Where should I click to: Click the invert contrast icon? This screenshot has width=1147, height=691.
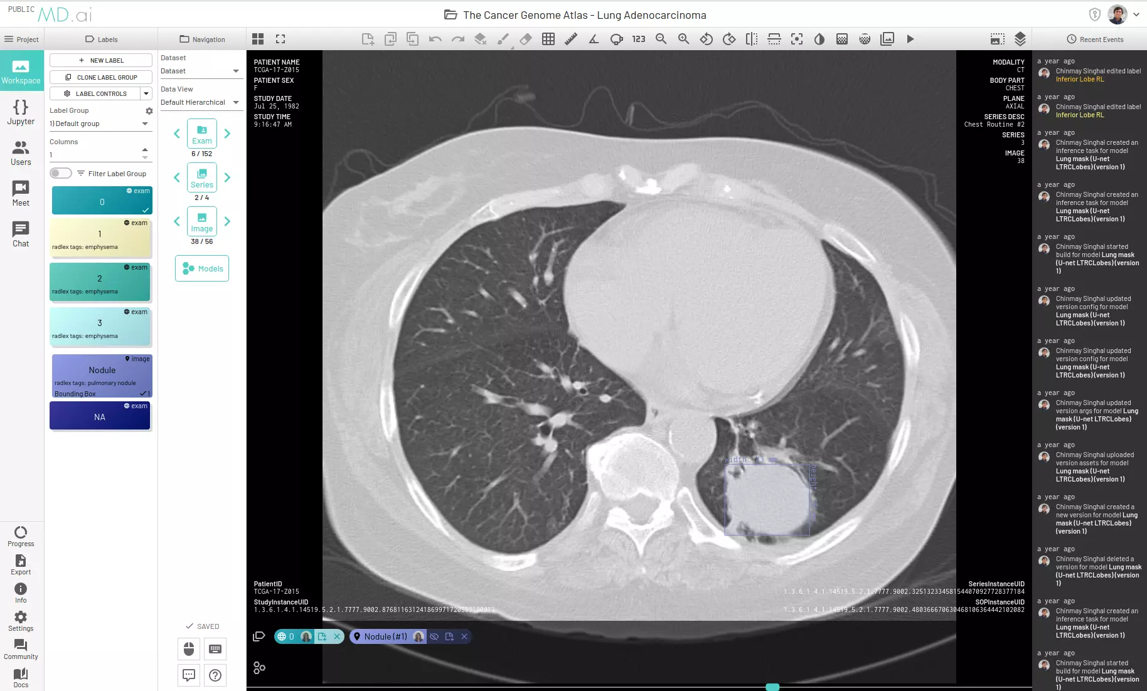[x=819, y=39]
